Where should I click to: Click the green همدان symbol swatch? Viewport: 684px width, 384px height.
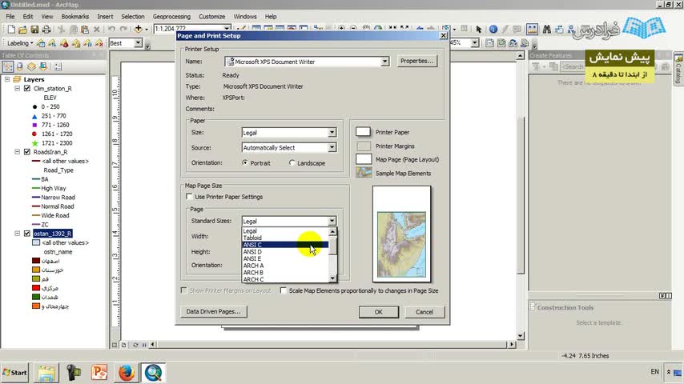pos(36,297)
